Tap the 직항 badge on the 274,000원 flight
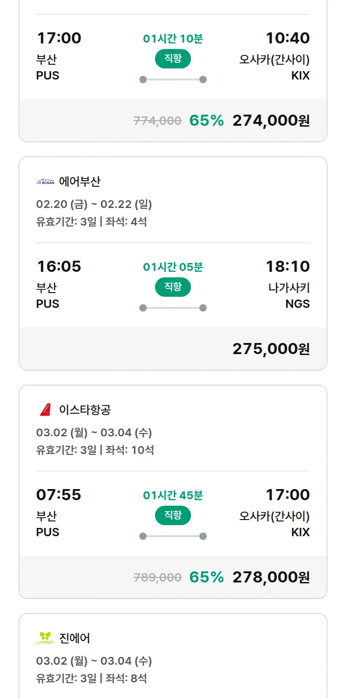This screenshot has height=698, width=346. 173,59
